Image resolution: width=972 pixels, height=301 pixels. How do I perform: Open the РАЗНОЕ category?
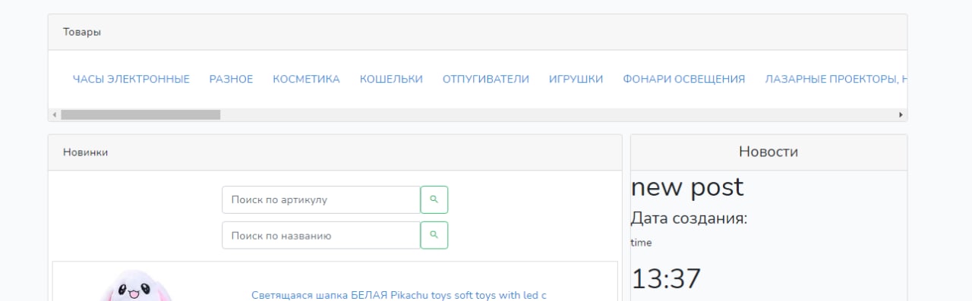coord(231,79)
